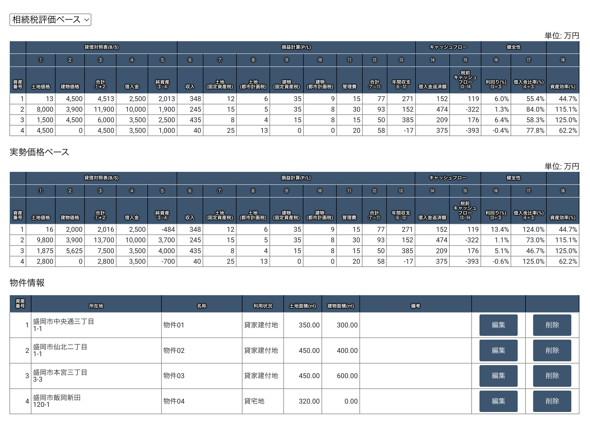Click the 貸借対照表(B/S) header in top table
The image size is (590, 428).
point(101,47)
